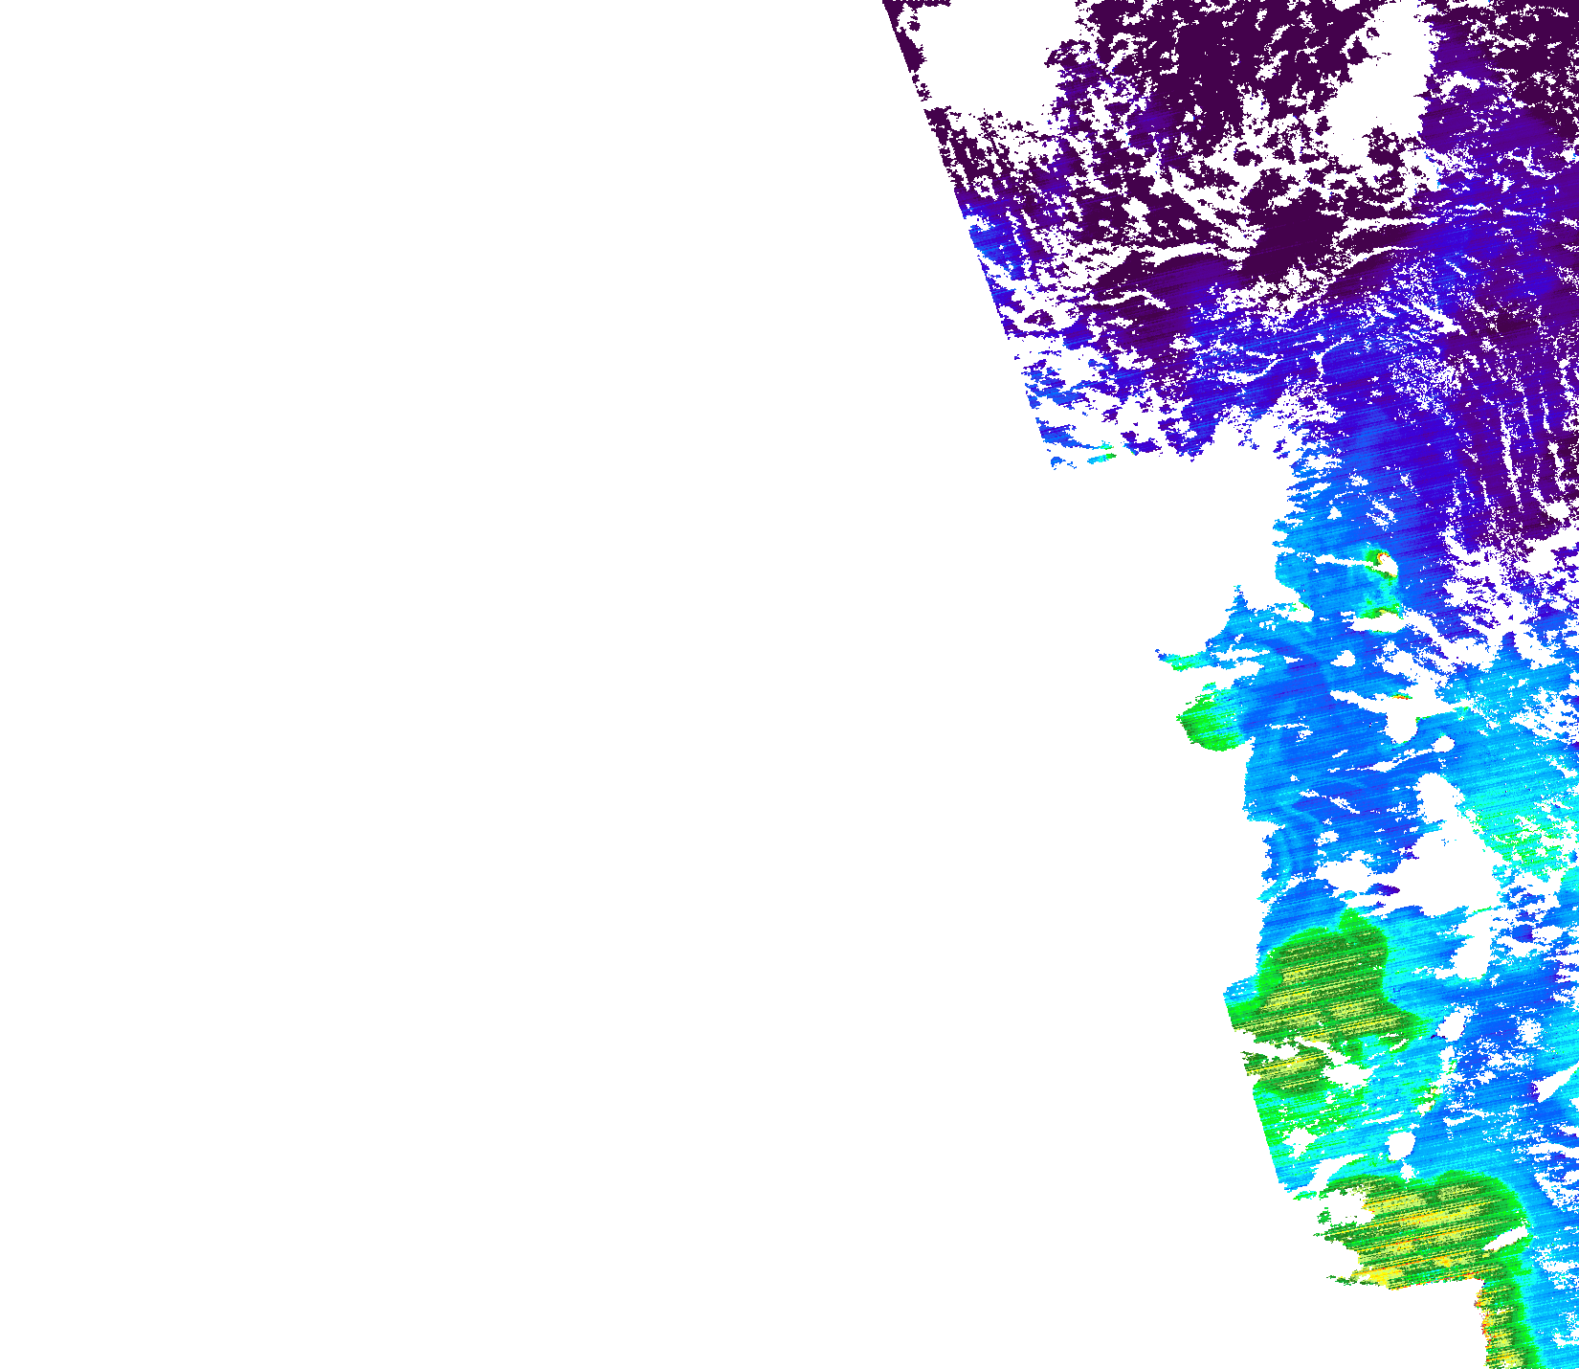Click the empty white area left of the swath
Screen dimensions: 1579x1369
(478, 670)
